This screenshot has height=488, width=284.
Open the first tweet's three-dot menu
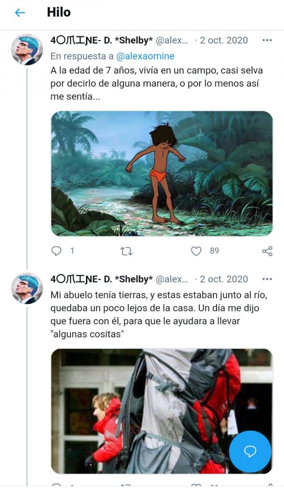coord(267,40)
